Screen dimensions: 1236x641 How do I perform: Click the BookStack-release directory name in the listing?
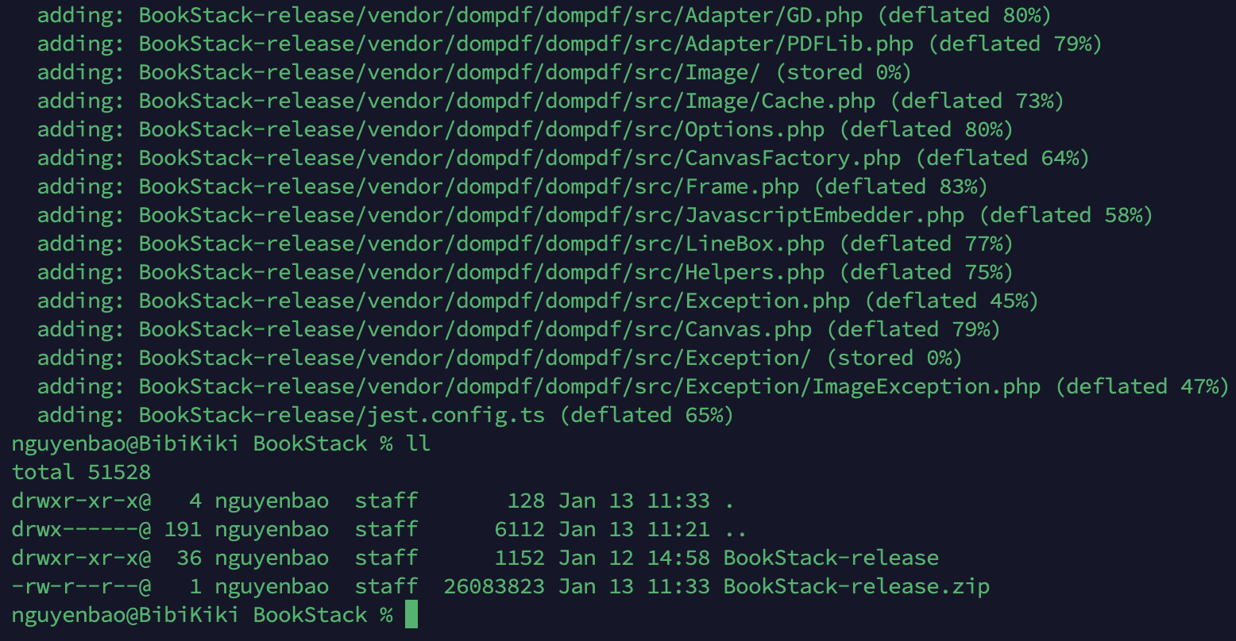point(831,558)
